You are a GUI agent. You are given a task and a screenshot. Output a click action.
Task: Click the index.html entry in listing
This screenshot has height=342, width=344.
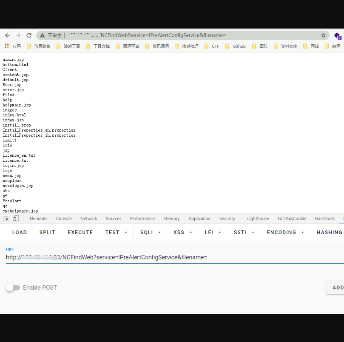pyautogui.click(x=14, y=115)
